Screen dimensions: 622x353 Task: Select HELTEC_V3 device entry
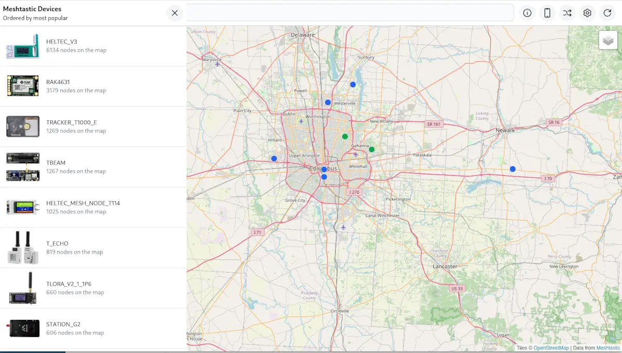point(93,46)
